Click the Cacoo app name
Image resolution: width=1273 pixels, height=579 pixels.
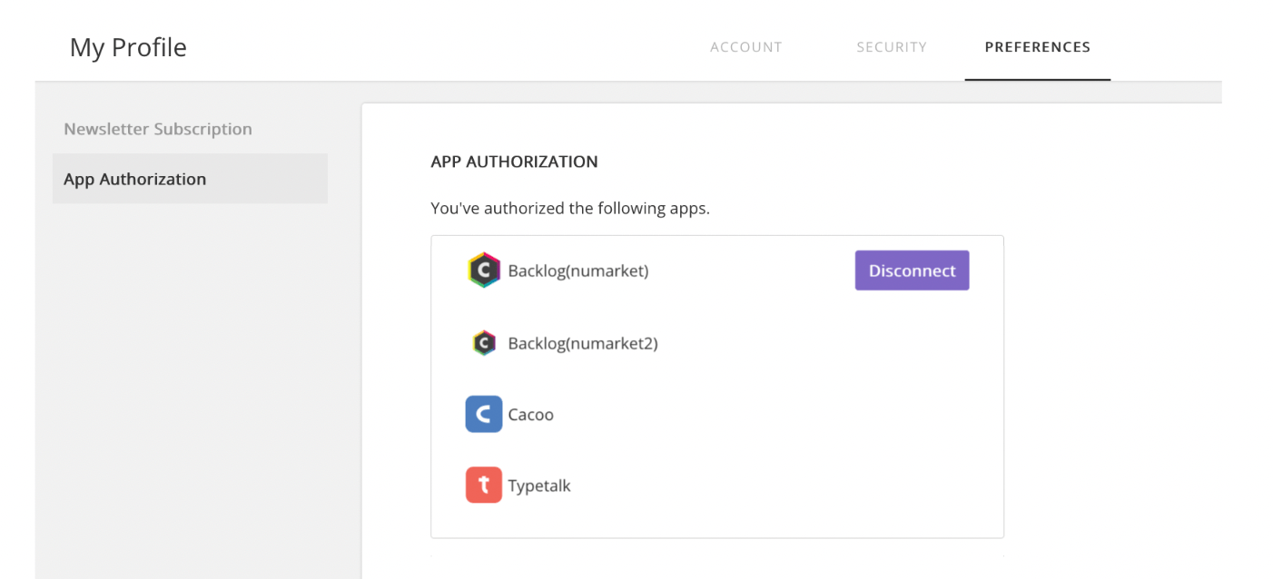point(530,415)
